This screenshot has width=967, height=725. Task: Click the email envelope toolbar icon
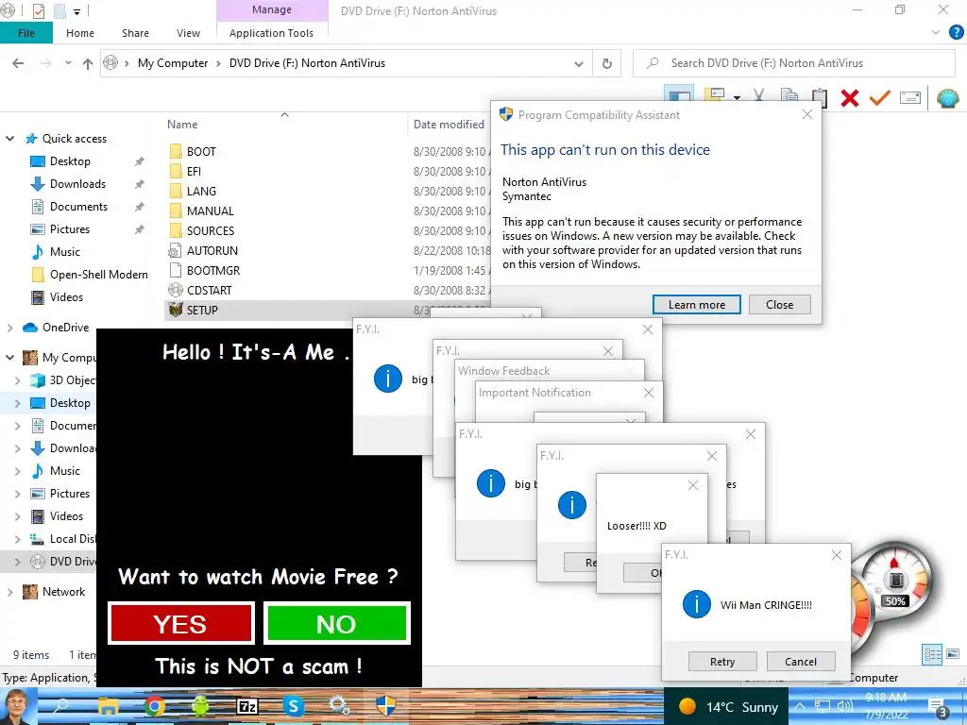coord(910,97)
